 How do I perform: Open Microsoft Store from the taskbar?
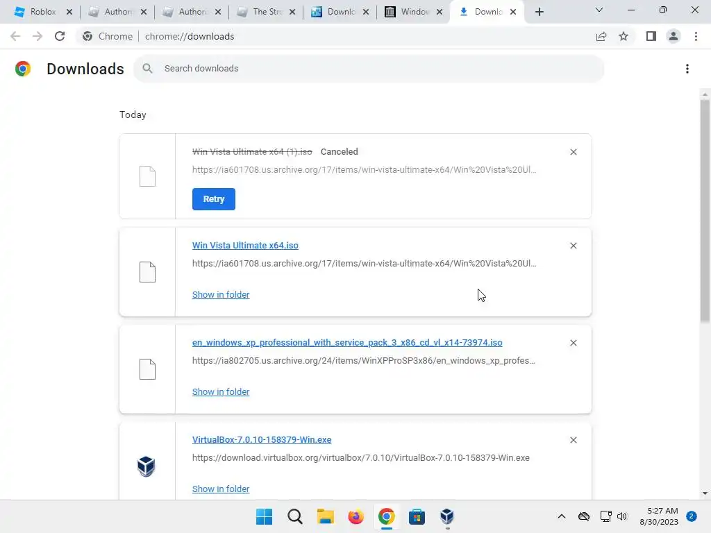pos(417,516)
